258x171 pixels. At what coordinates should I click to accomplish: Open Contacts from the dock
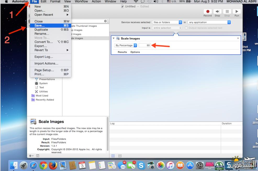72,165
